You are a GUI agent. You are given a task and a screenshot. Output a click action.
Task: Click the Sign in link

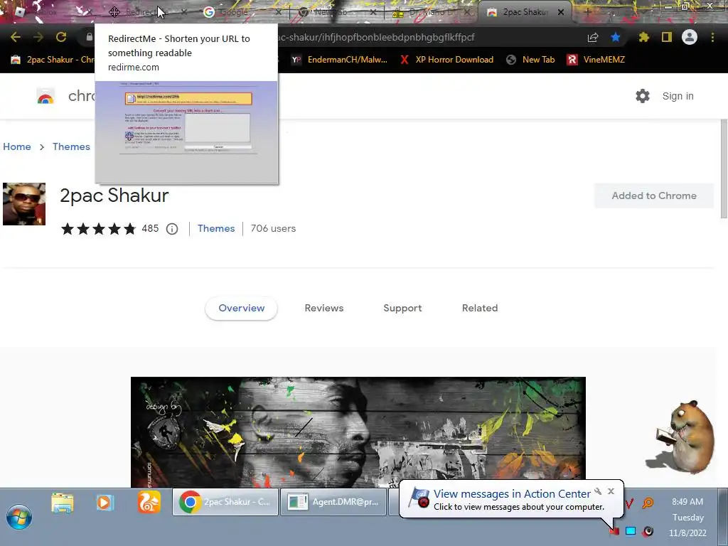point(678,96)
